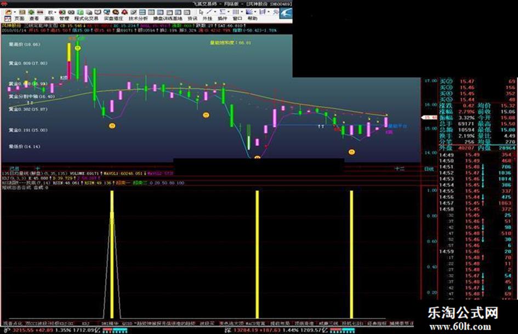Open the 资讯 menu
The image size is (518, 334).
[x=192, y=19]
